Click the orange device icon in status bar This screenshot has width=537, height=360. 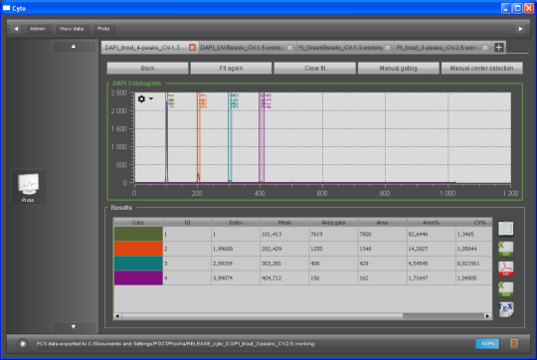point(514,343)
